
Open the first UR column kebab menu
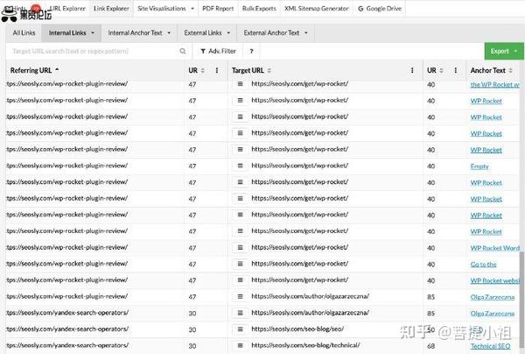[217, 70]
